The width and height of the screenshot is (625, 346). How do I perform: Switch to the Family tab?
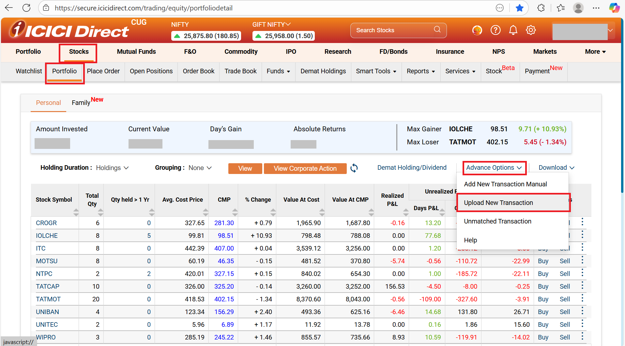[81, 103]
